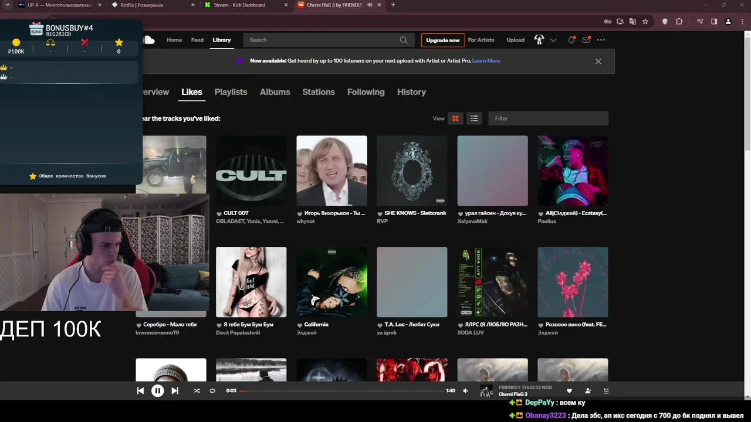The image size is (751, 422).
Task: Follow the artist from the player bar
Action: point(588,391)
